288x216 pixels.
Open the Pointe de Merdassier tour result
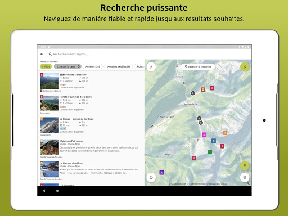pyautogui.click(x=91, y=82)
